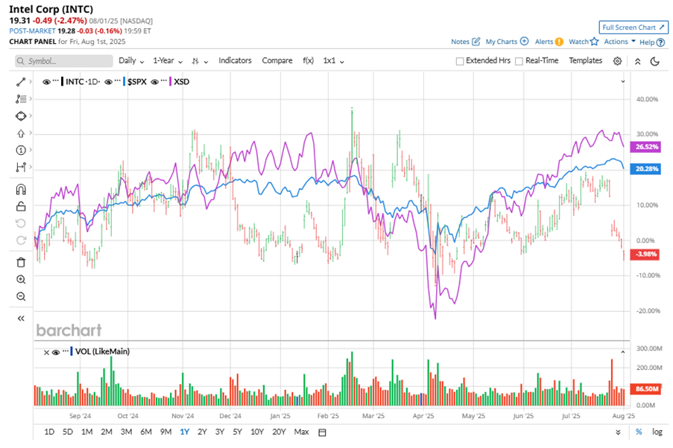
Task: Click the redo arrow icon
Action: (x=21, y=240)
